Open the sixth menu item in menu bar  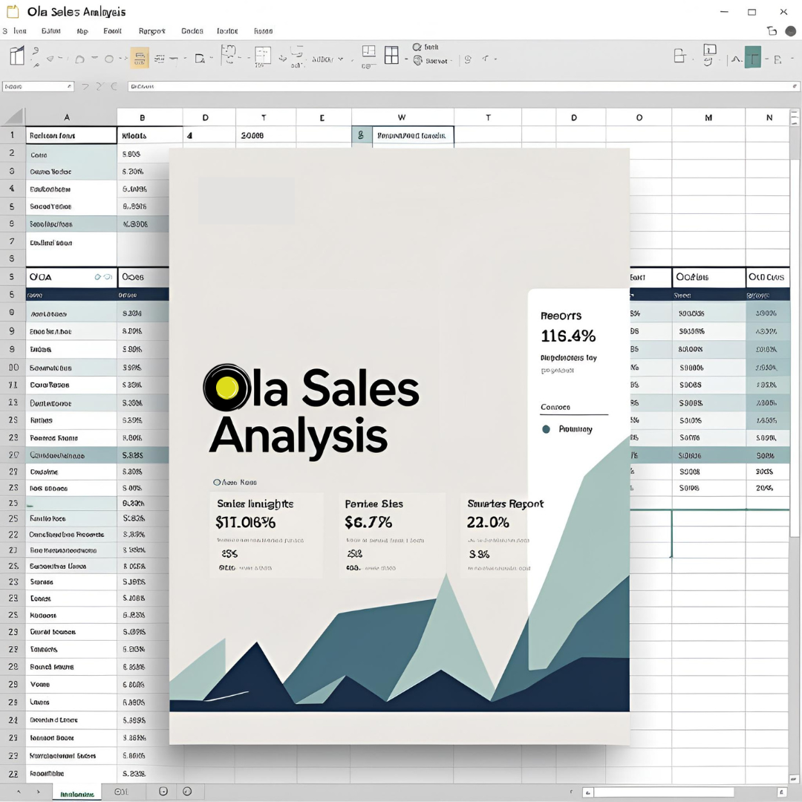(x=192, y=31)
